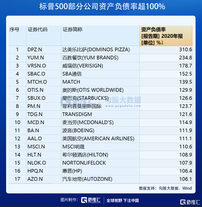
Task: Click the 234.8 debt ratio value
Action: pyautogui.click(x=185, y=58)
